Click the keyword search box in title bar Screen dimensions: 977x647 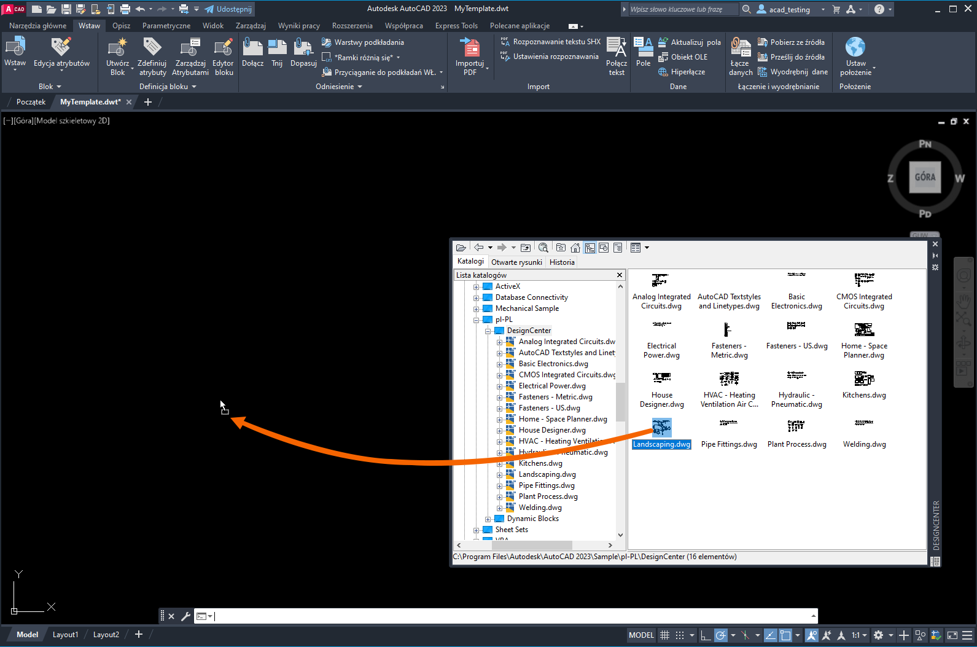683,9
